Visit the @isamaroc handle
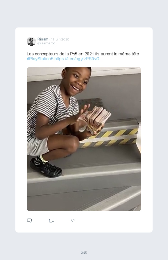 [46, 43]
